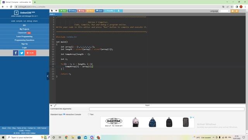248x140 pixels.
Task: Open IDE from sidebar menu
Action: click(x=24, y=25)
